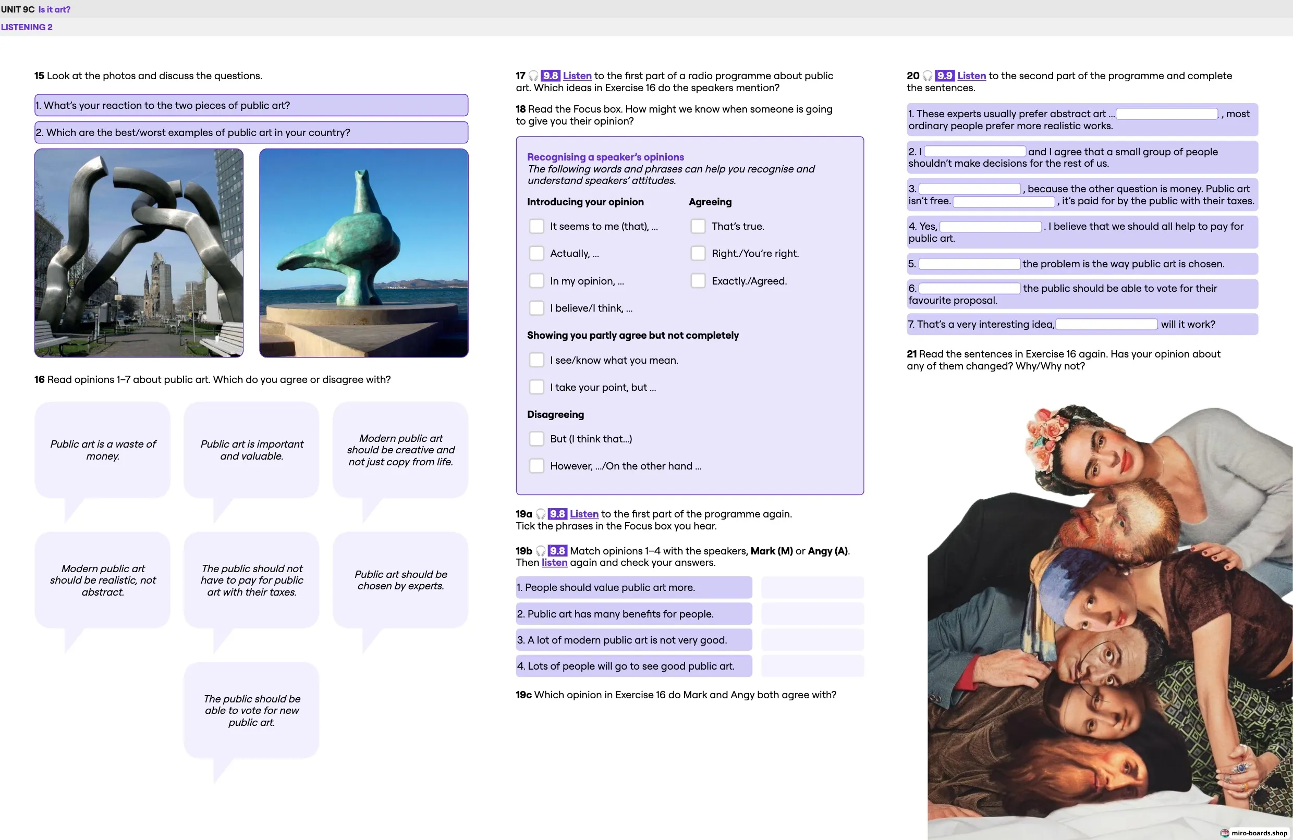Viewport: 1293px width, 840px height.
Task: Click the first blank in sentence 3
Action: 970,189
